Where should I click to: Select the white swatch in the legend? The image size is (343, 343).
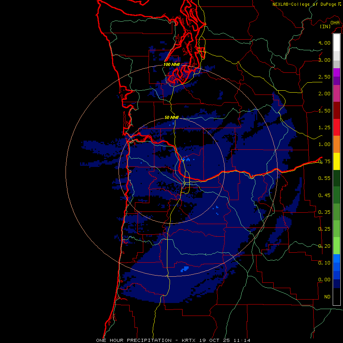337,43
